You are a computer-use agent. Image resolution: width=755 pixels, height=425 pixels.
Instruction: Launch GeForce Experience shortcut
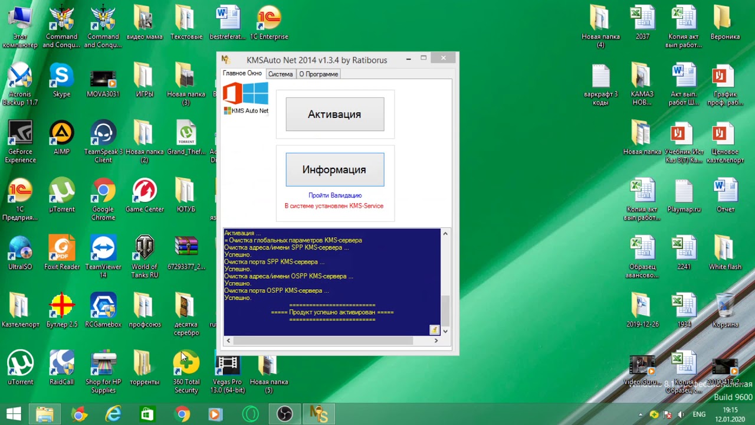click(20, 142)
